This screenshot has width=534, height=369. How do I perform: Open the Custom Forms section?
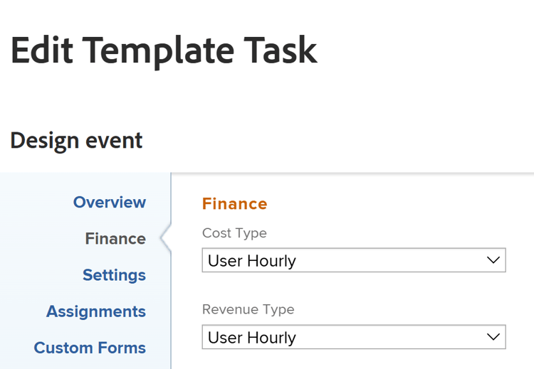(90, 348)
